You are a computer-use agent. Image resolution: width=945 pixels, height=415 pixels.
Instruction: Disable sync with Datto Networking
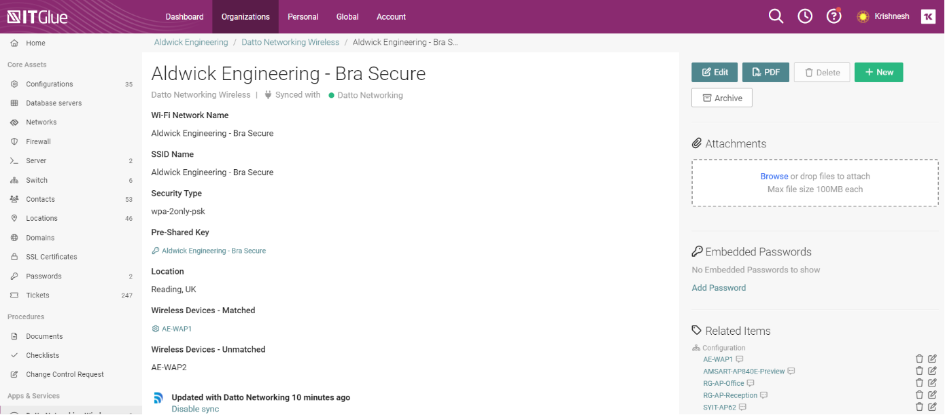point(195,409)
